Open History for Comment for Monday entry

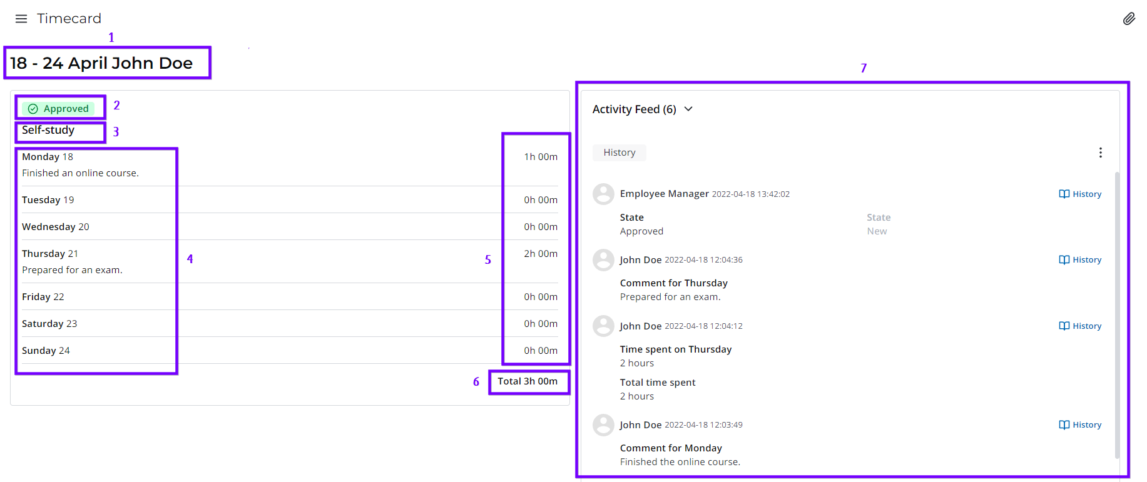click(x=1080, y=425)
